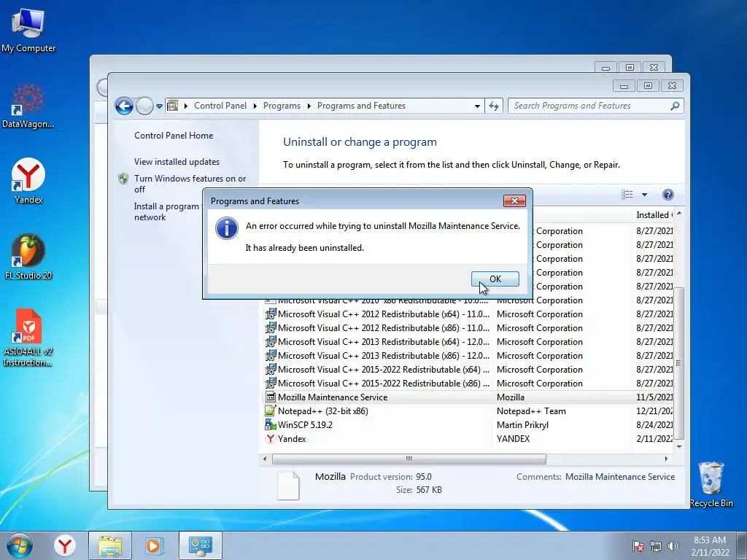Open the Windows Start menu orb
This screenshot has height=560, width=747.
coord(20,546)
